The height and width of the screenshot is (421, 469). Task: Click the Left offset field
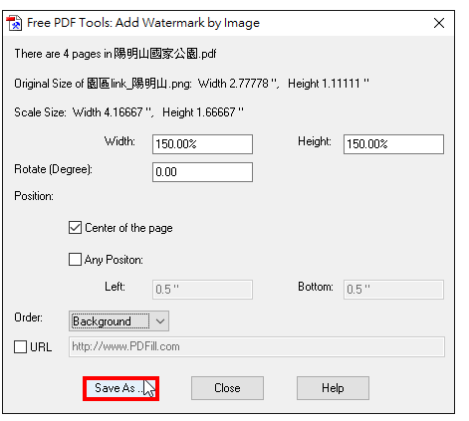point(202,290)
